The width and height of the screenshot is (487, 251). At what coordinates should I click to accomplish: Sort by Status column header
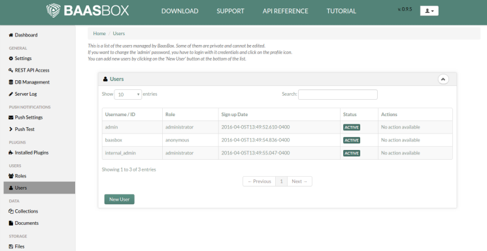(359, 114)
